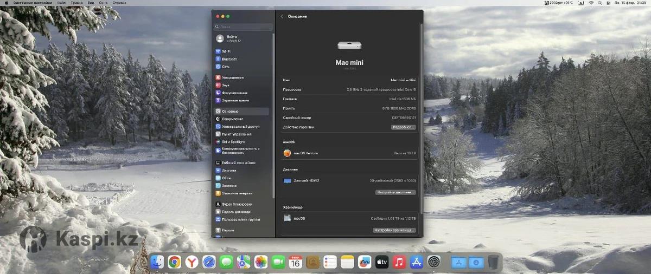The height and width of the screenshot is (274, 651).
Task: Open the Файл menu in the menu bar
Action: [x=61, y=3]
